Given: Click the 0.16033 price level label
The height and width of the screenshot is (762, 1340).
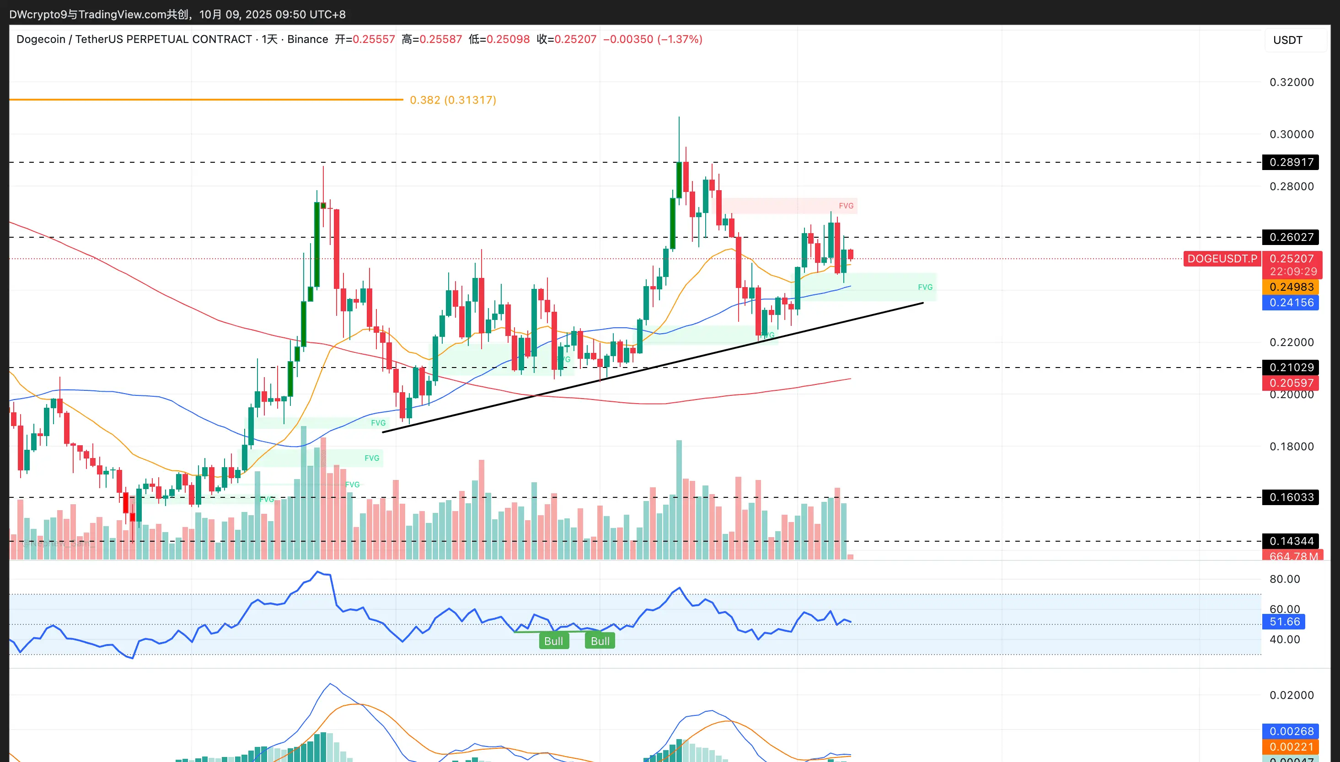Looking at the screenshot, I should pyautogui.click(x=1291, y=497).
